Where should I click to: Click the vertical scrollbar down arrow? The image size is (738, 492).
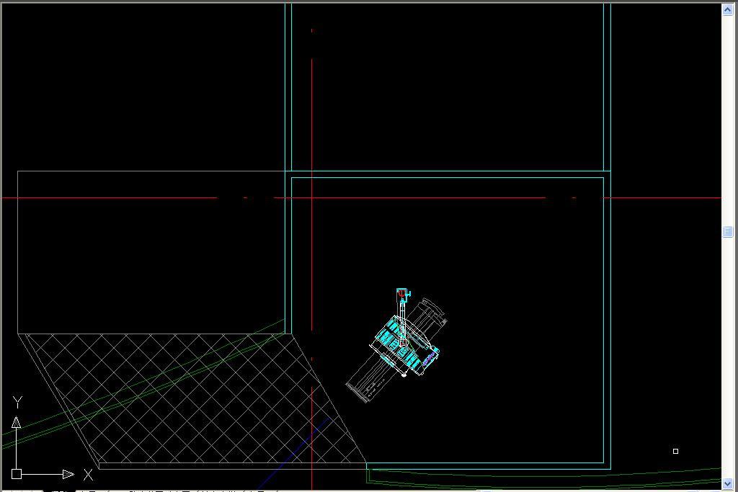727,483
